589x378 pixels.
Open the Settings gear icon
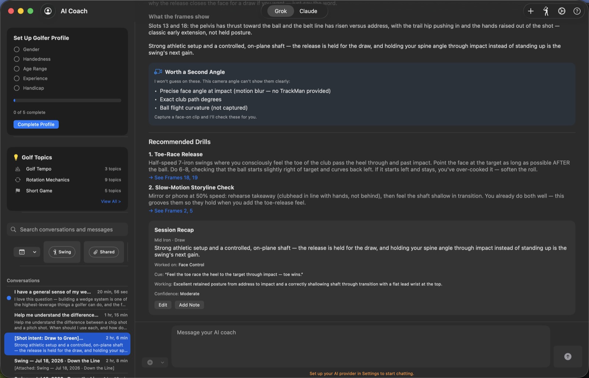pyautogui.click(x=561, y=11)
